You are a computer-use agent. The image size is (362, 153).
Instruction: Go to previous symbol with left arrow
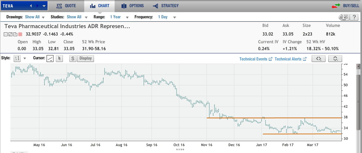(x=31, y=6)
